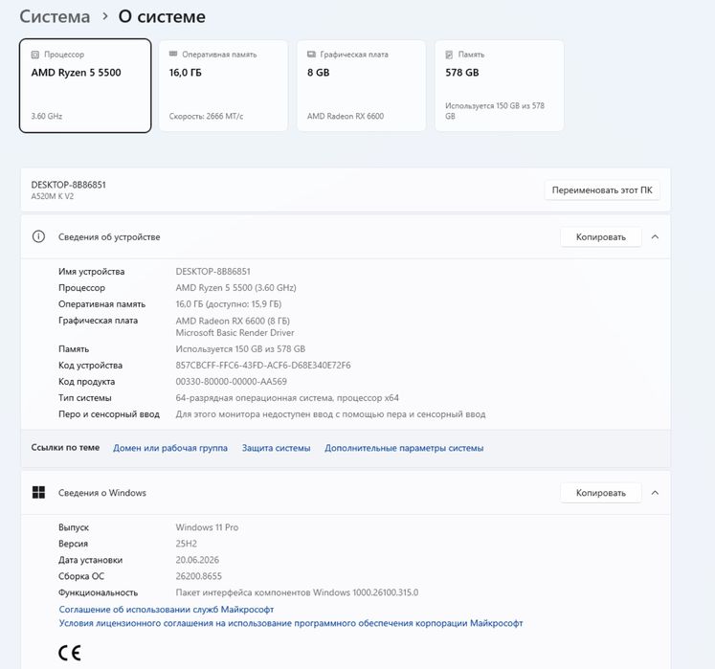Click the info icon beside Сведения об устройстве
This screenshot has width=715, height=669.
[x=38, y=236]
